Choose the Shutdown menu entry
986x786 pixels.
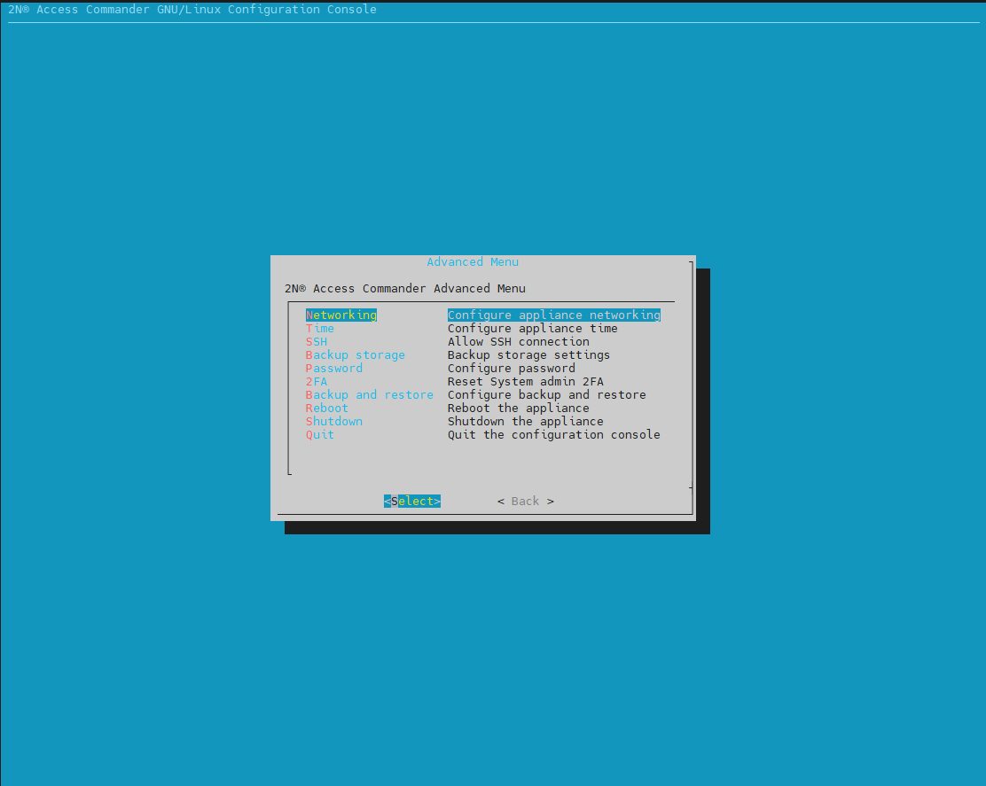334,421
